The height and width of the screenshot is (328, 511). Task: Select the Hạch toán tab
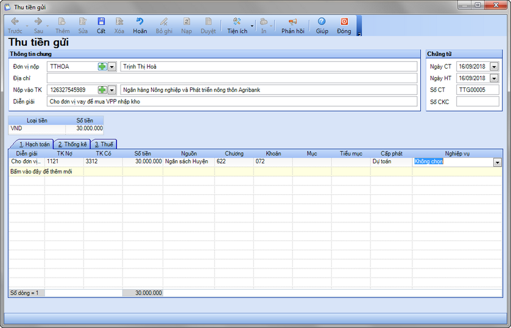coord(33,144)
